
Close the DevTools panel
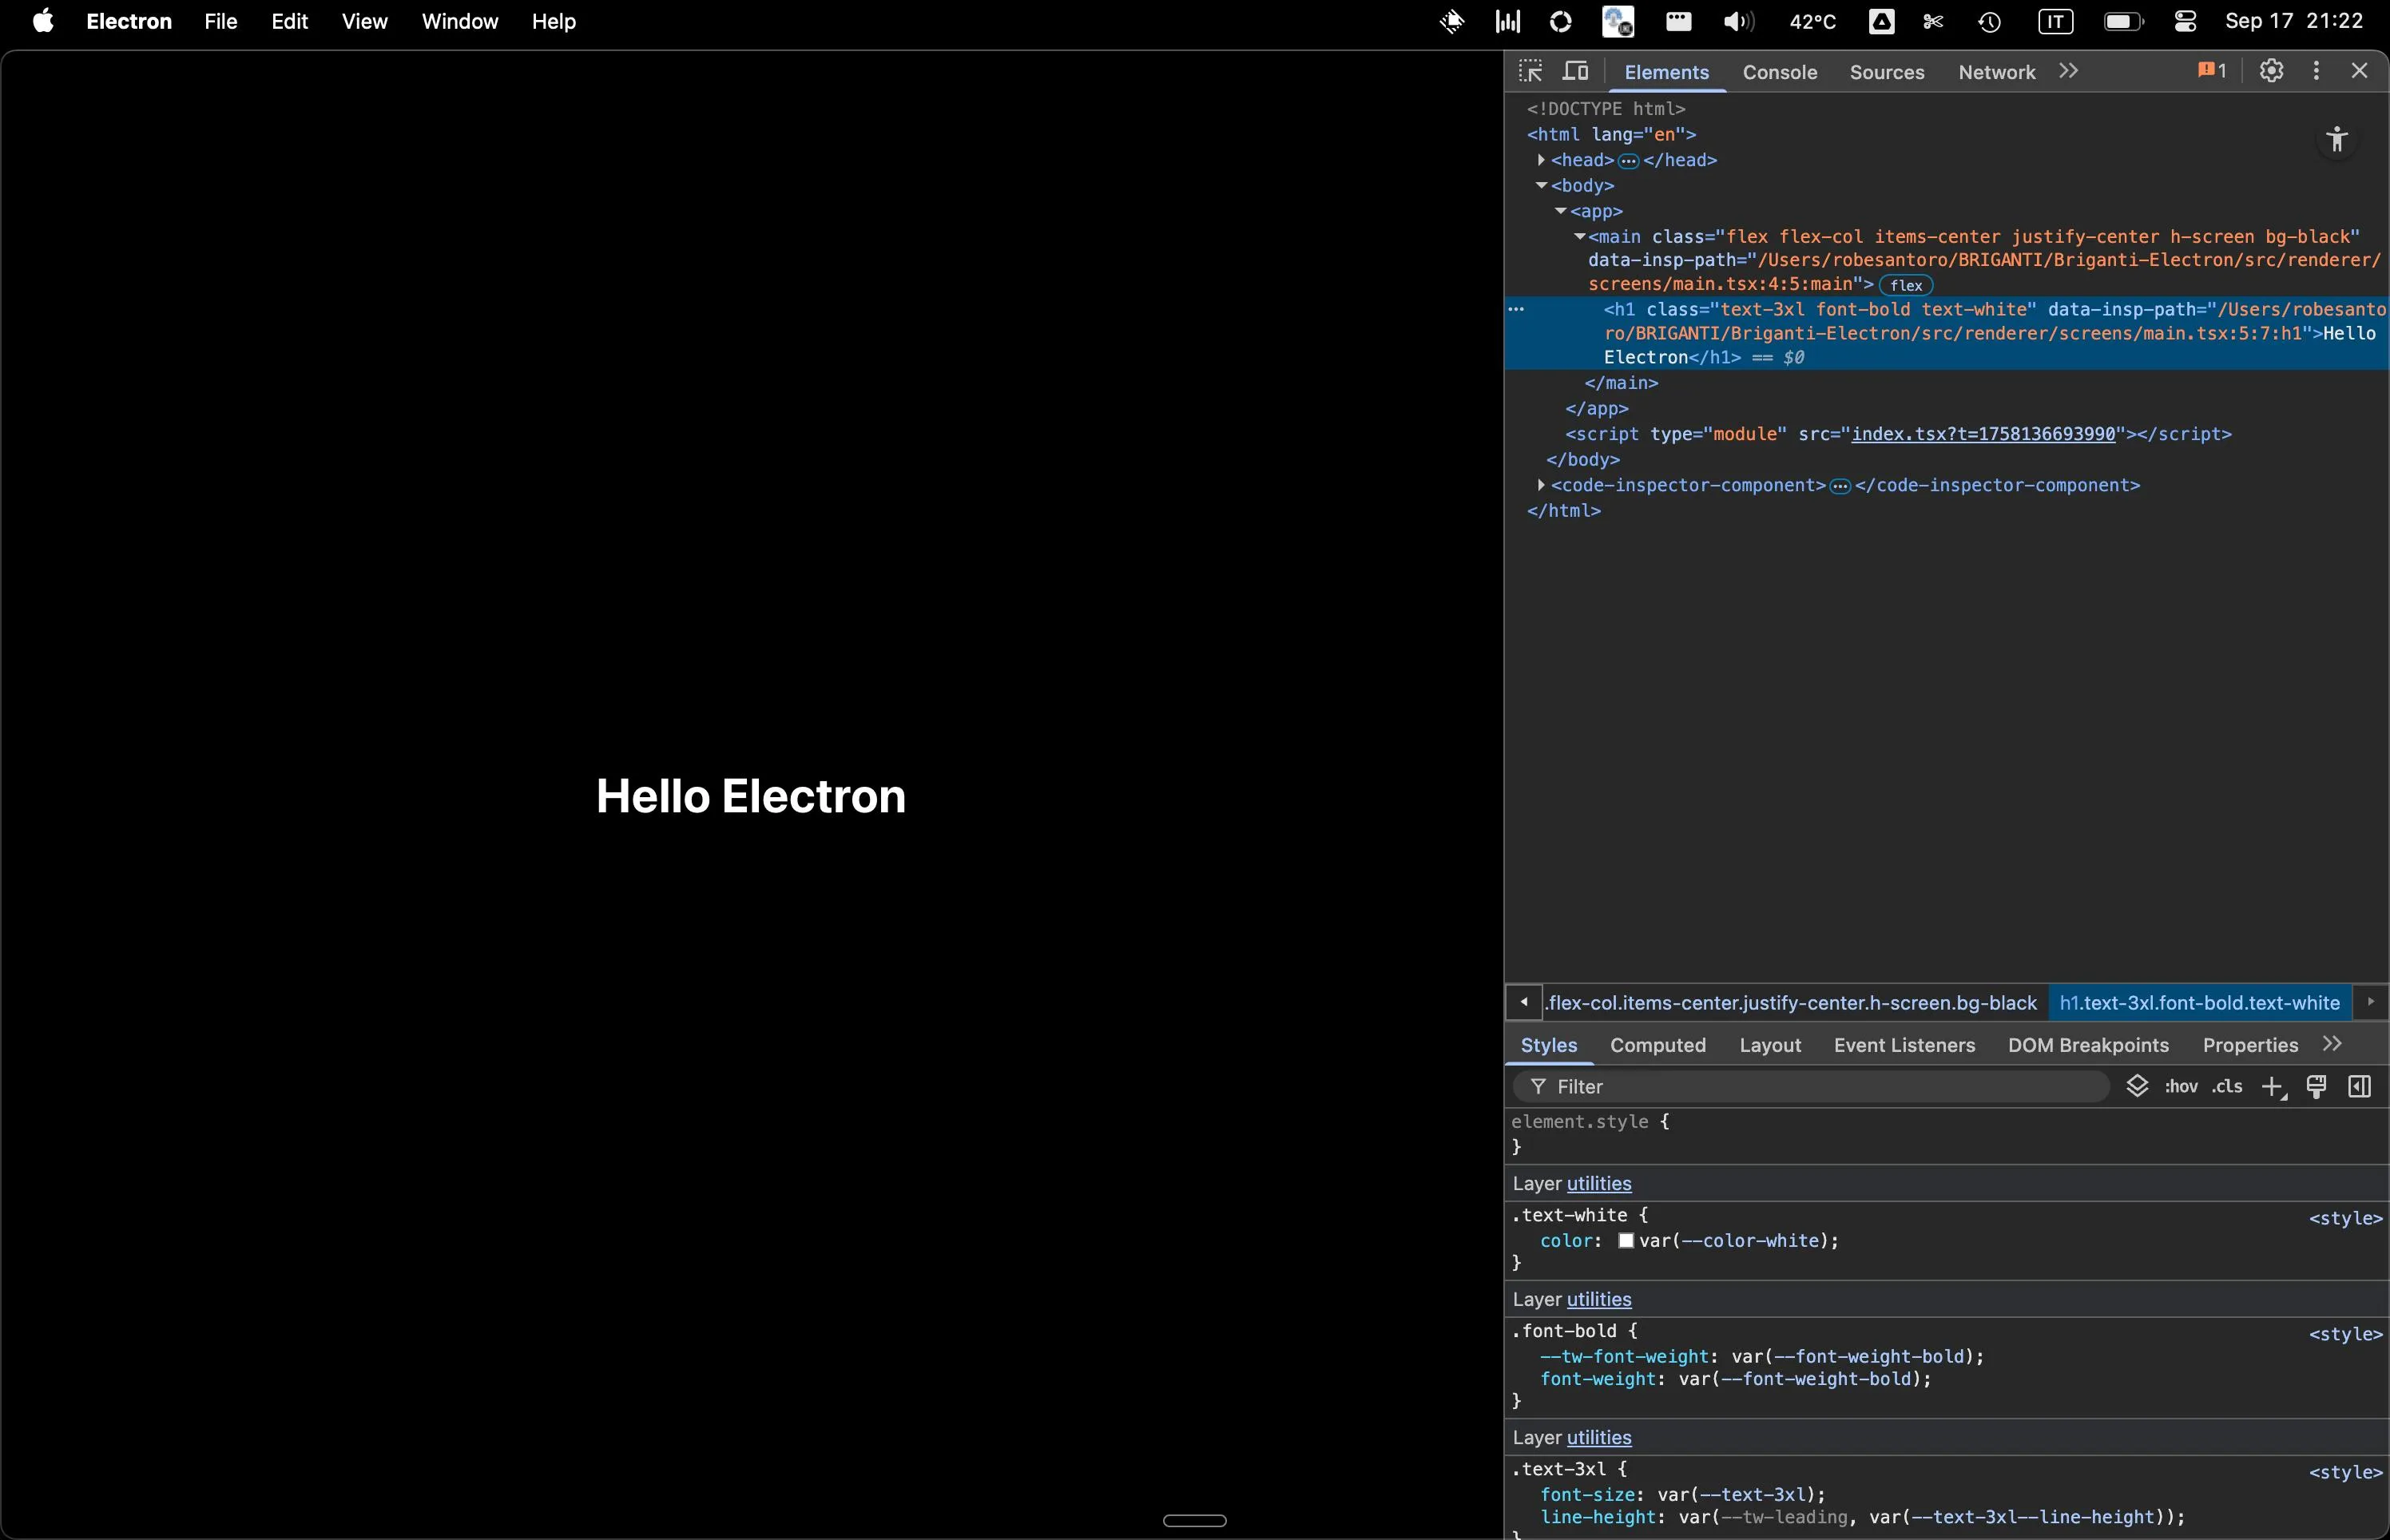(x=2359, y=70)
